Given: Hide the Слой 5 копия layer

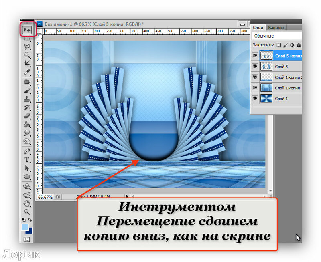Looking at the screenshot, I should coord(255,55).
